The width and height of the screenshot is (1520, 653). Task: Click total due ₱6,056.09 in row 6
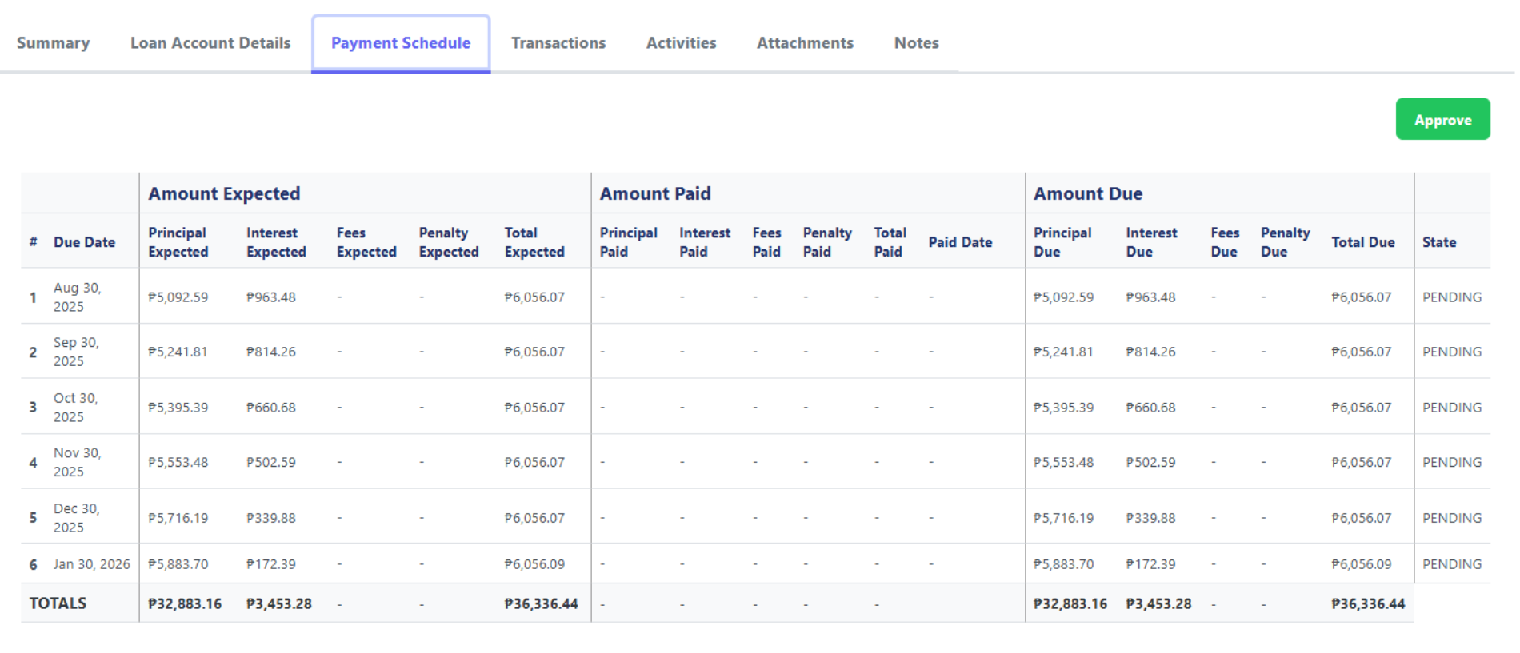coord(1361,564)
